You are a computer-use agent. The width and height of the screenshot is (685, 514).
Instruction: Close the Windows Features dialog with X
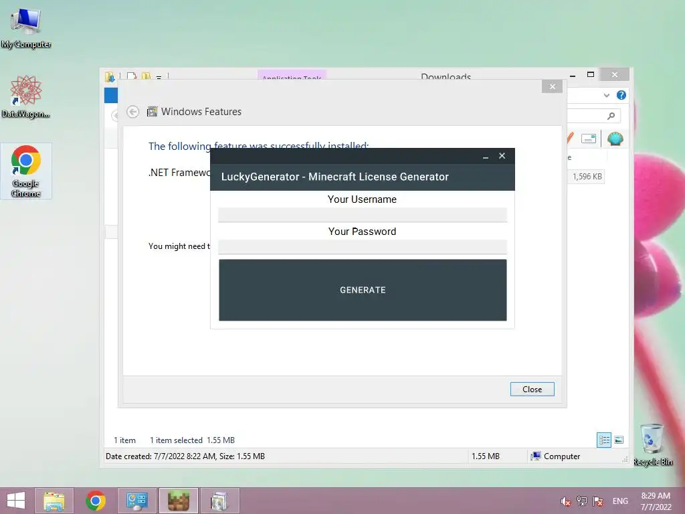click(x=552, y=86)
